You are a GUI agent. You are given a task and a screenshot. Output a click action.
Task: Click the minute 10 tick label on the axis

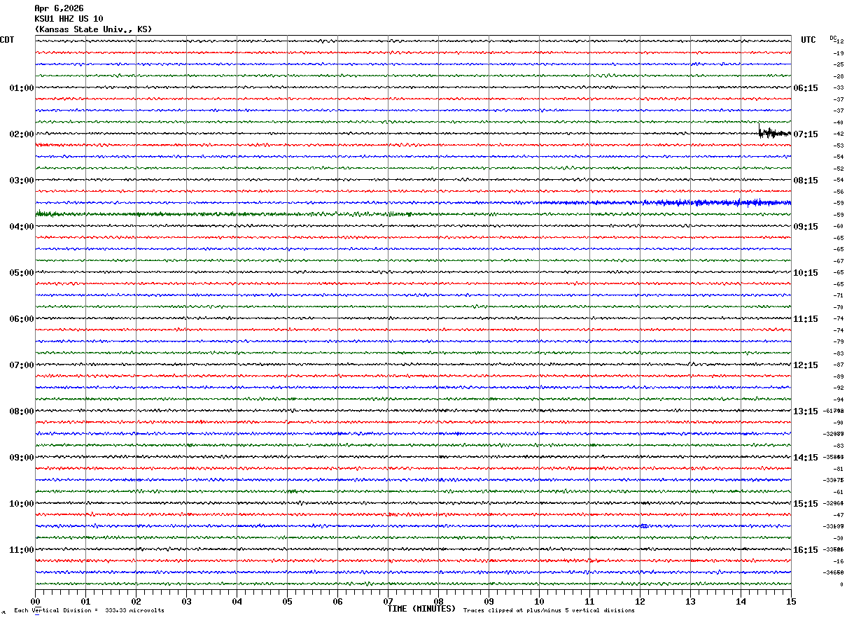539,601
